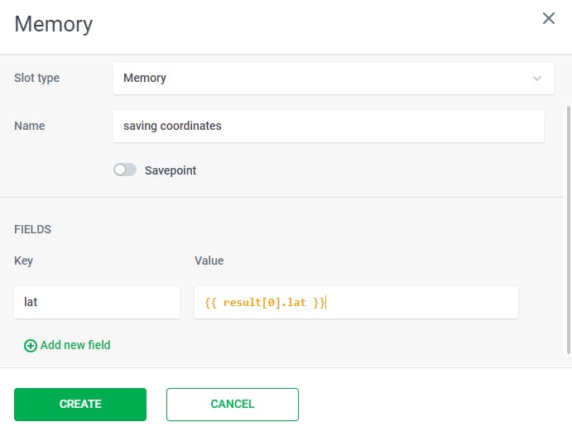Click the 'Add new field' link text
Viewport: 572px width, 436px height.
[x=75, y=345]
